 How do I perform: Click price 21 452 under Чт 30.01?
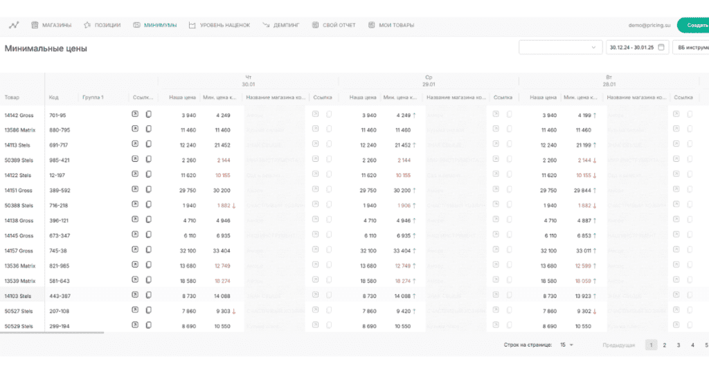(x=222, y=145)
